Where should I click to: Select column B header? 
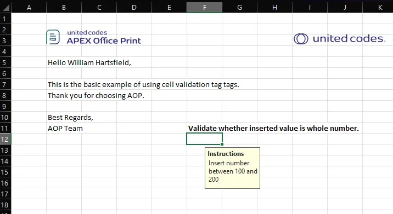[x=64, y=8]
